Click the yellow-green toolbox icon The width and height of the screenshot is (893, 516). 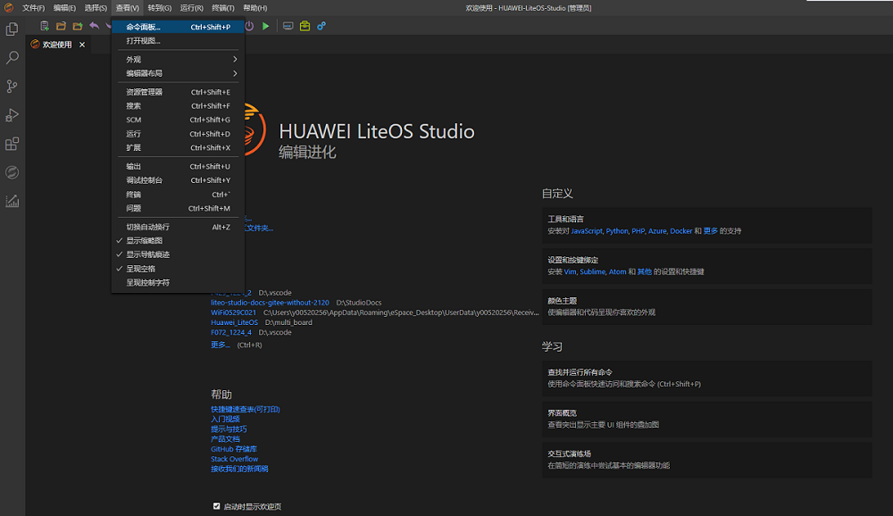pos(305,26)
